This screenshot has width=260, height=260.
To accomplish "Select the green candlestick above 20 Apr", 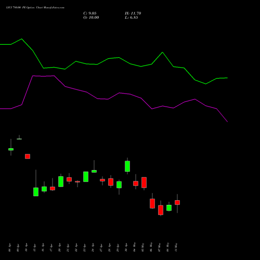I will (x=61, y=181).
